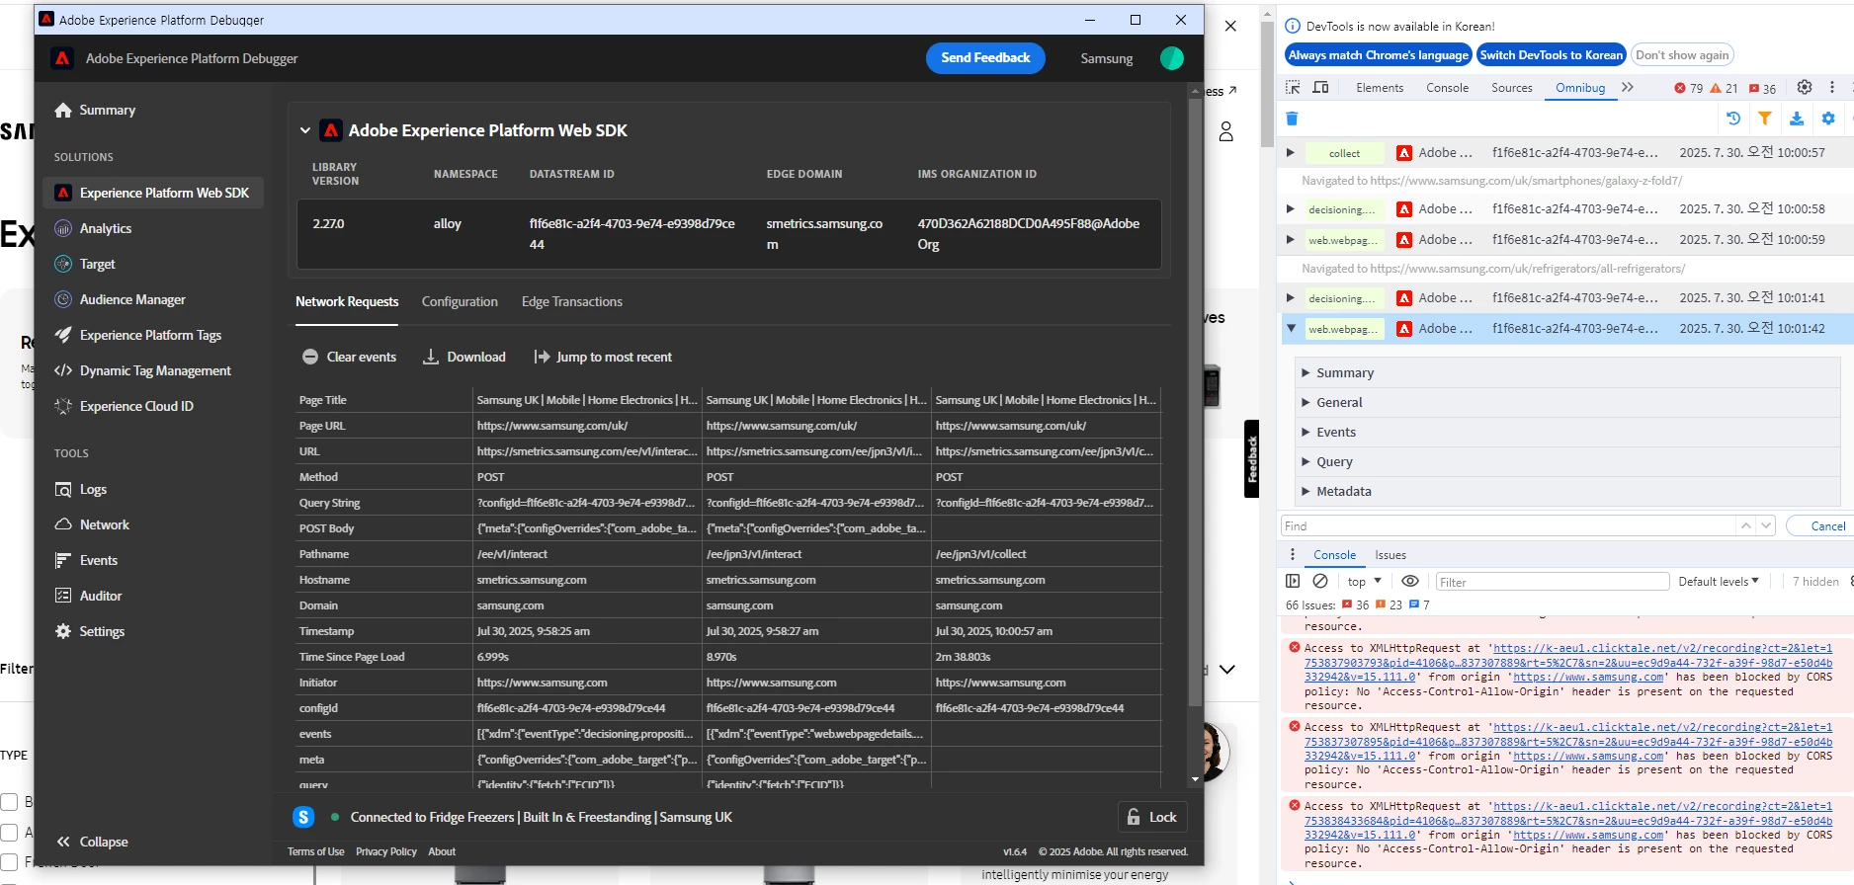Switch to DevTools Sources tab

(x=1512, y=88)
